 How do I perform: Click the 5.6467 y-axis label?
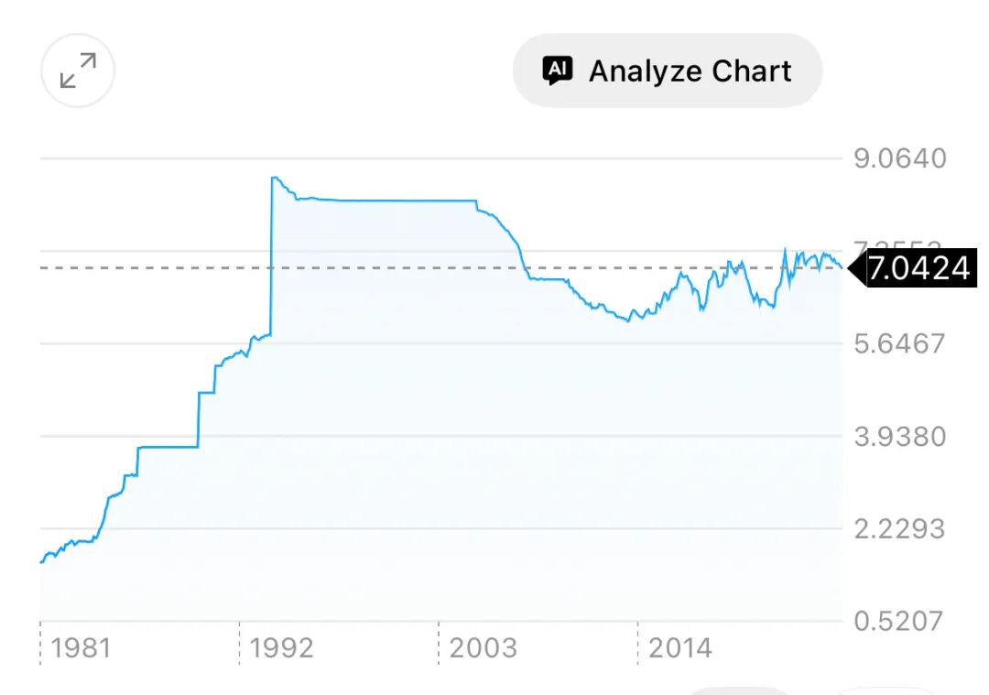[x=900, y=343]
